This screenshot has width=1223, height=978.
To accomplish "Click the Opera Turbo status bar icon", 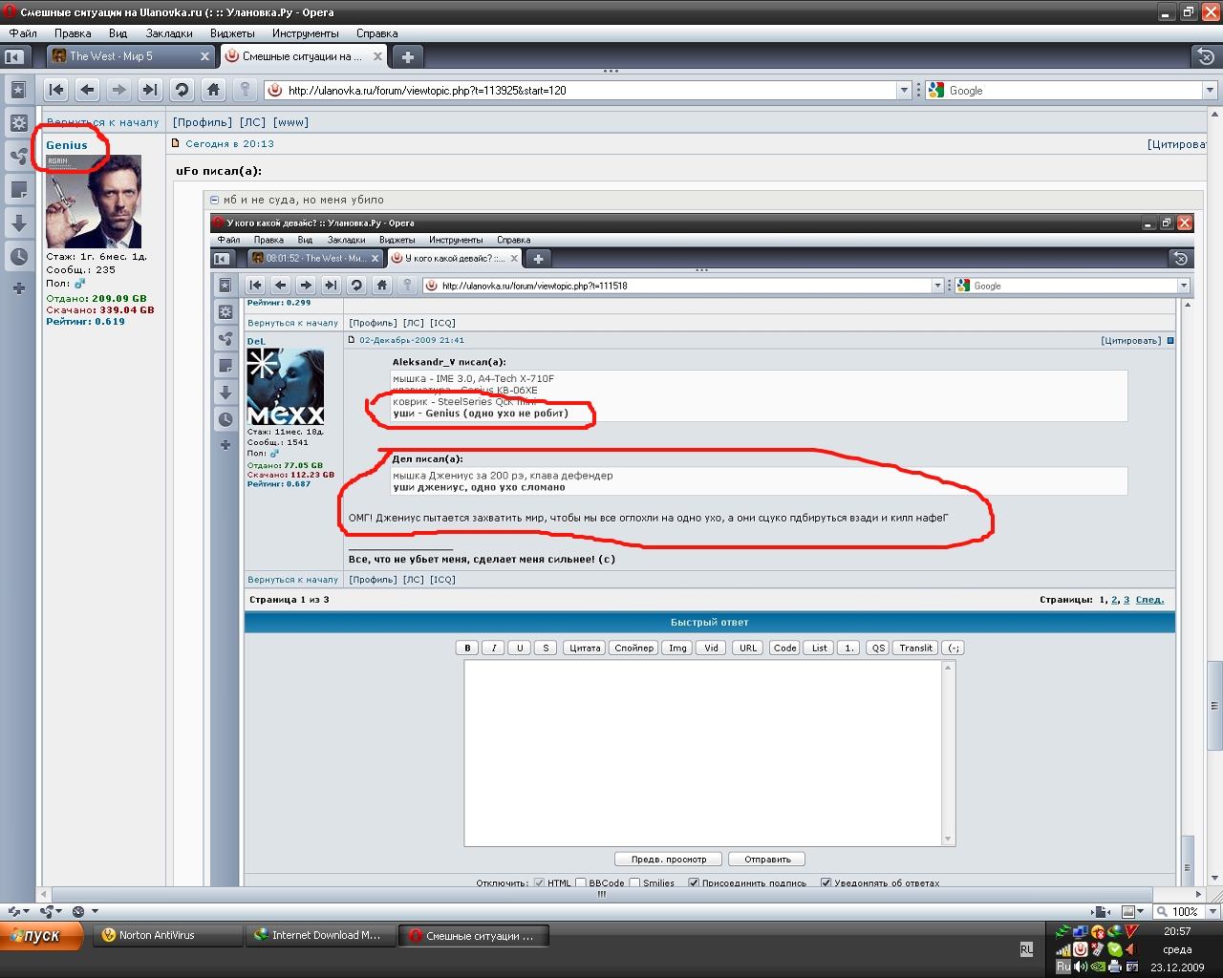I will (x=78, y=911).
